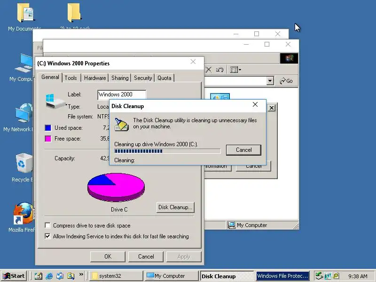Switch to the Hardware tab

coord(95,78)
